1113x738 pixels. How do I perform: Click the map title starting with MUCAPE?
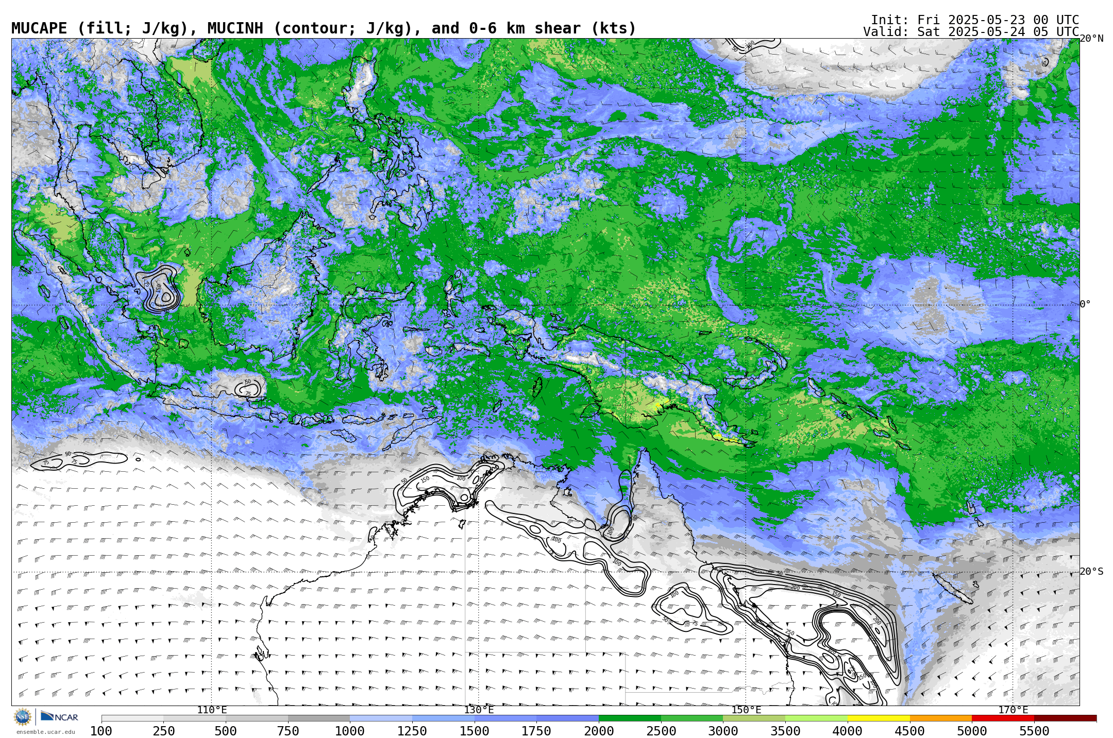pos(324,28)
